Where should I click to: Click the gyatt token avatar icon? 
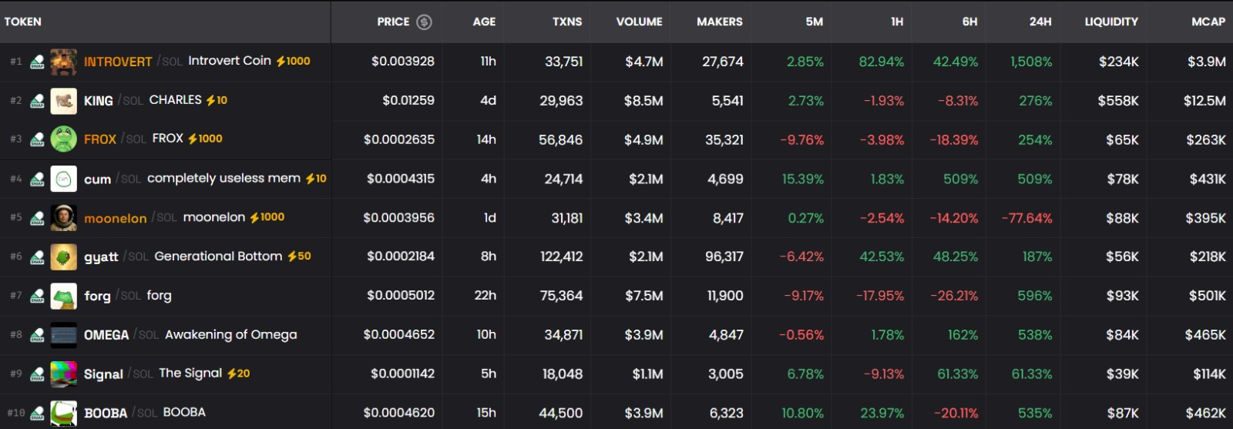click(63, 256)
